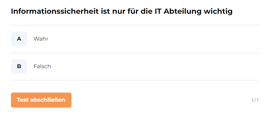Click the word 'wichtig' in the heading
This screenshot has height=117, width=266.
[218, 12]
